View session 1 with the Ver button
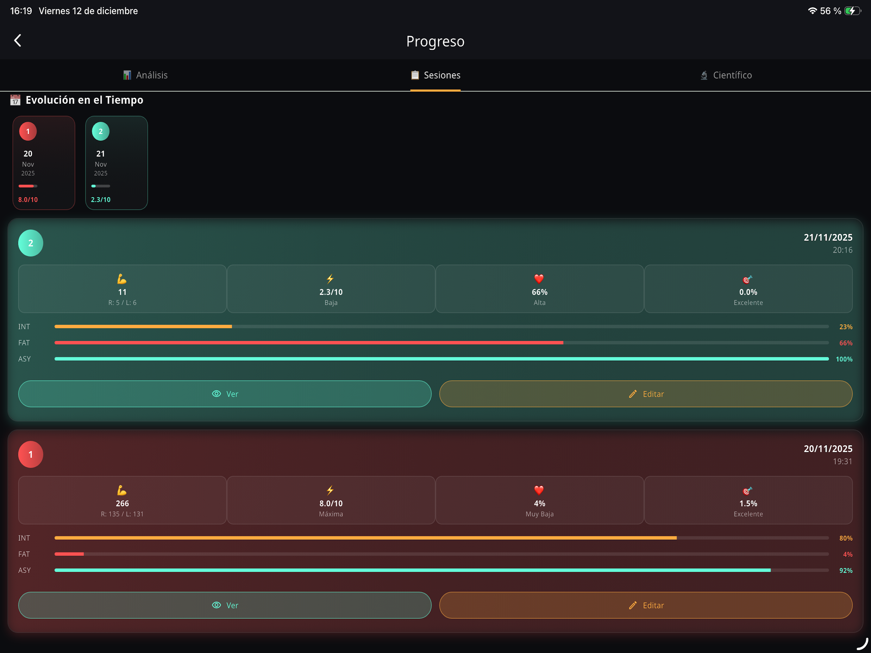The image size is (871, 653). tap(225, 605)
